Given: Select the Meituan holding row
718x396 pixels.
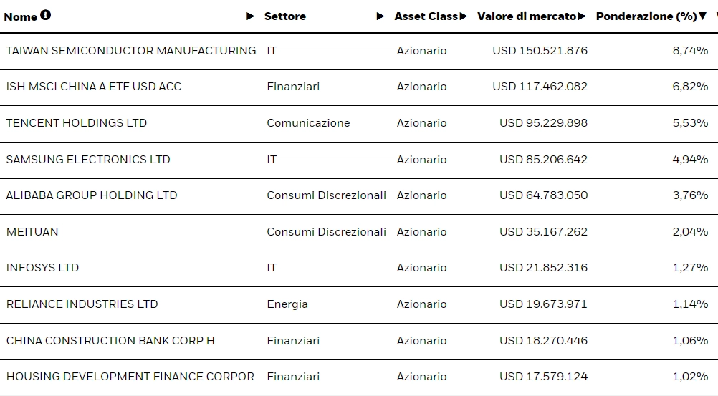Looking at the screenshot, I should 32,232.
